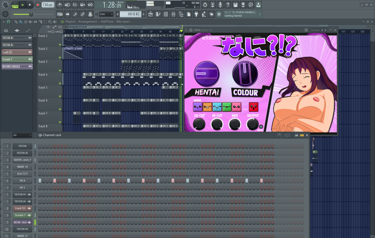Arm recording with the red record button

(x=37, y=4)
